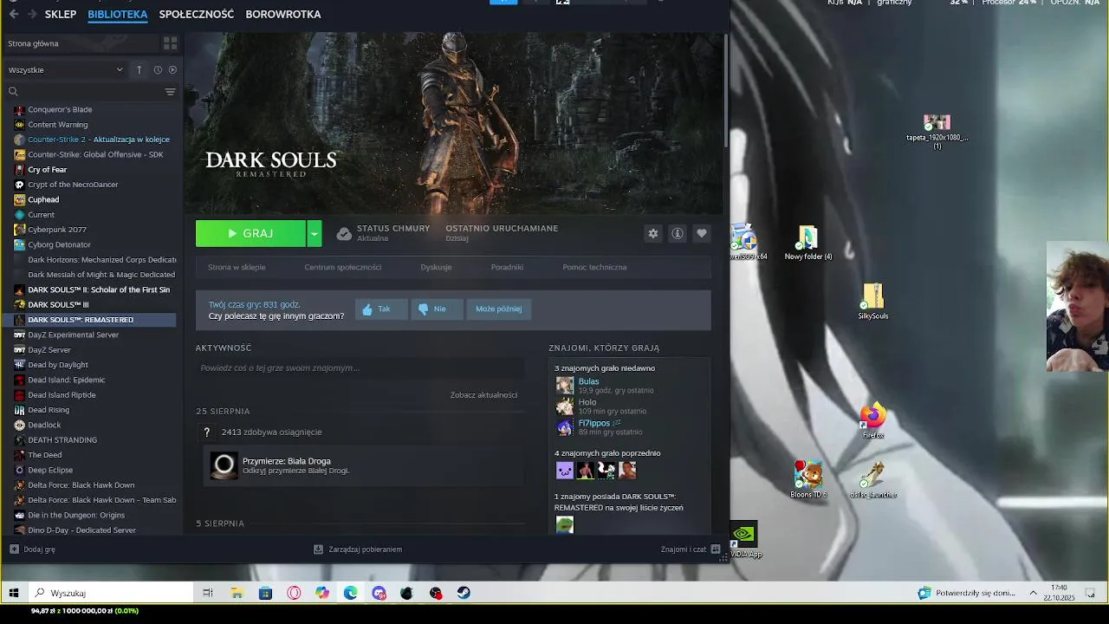Open the SilkySouls desktop folder

(872, 301)
